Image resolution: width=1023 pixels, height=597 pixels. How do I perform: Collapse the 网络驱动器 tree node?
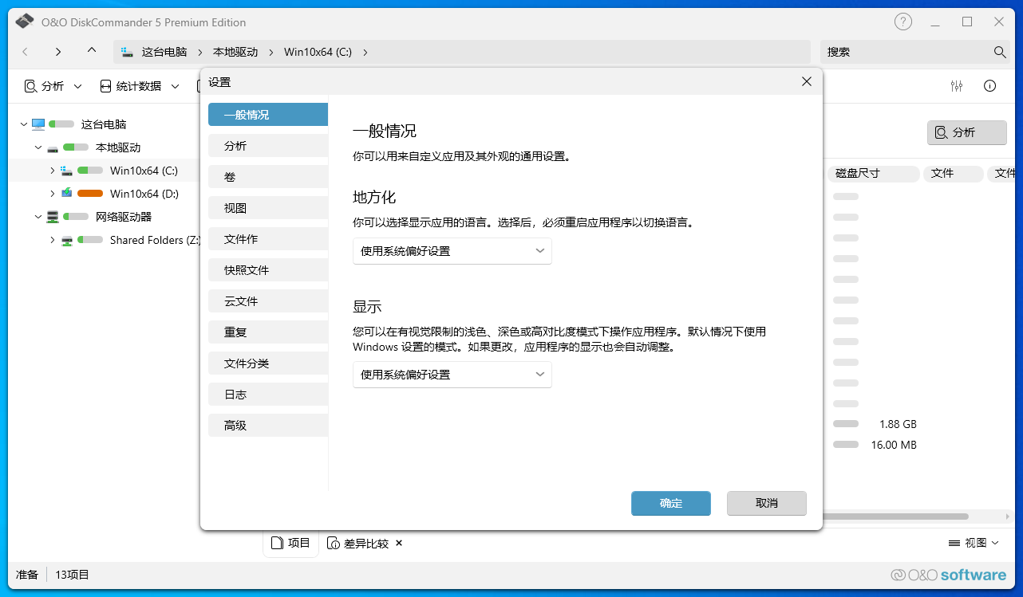pos(38,216)
